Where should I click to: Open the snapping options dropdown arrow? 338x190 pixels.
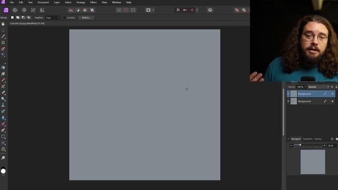196,10
